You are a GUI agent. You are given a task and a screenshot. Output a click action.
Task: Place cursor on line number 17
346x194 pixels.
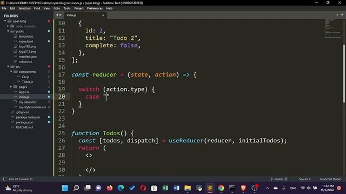point(62,74)
